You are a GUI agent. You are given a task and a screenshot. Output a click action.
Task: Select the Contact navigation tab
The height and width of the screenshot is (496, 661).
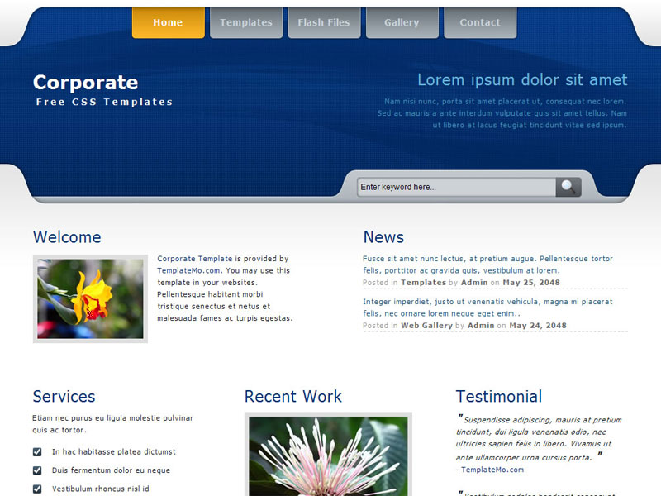(480, 22)
